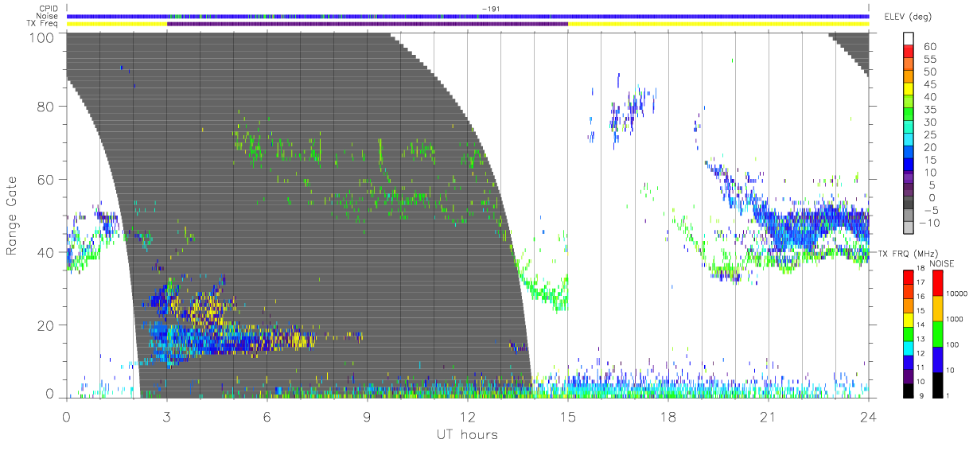977x451 pixels.
Task: Click the x-axis tick label '24'
Action: coord(869,417)
